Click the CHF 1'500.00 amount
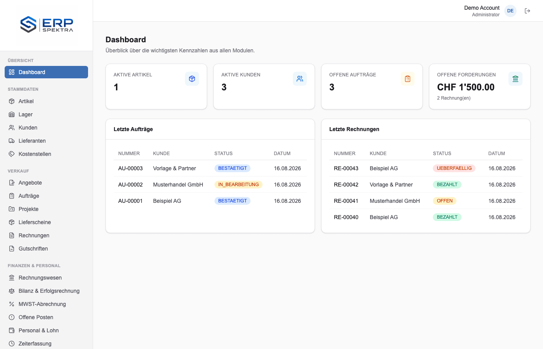 (x=466, y=87)
